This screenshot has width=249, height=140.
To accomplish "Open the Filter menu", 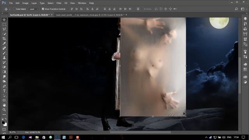I will coord(59,3).
